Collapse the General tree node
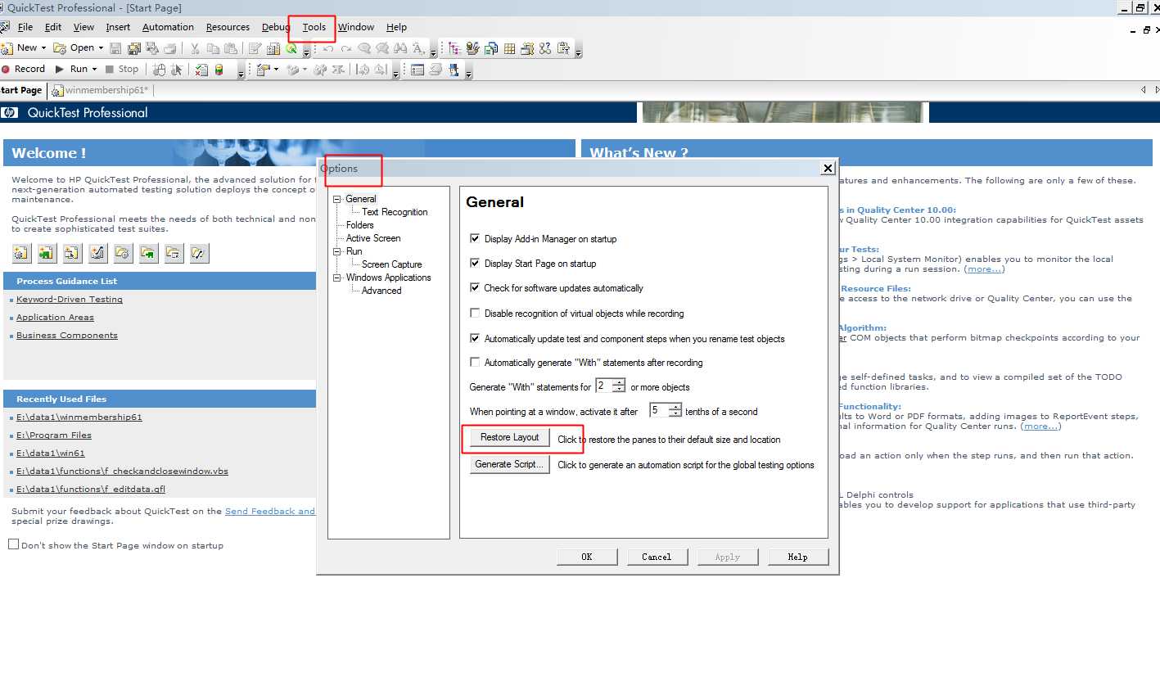The width and height of the screenshot is (1160, 677). click(337, 199)
